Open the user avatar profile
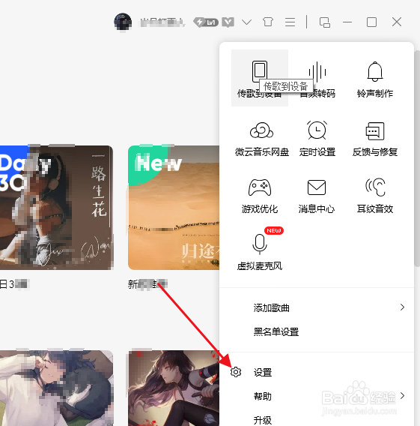 click(x=123, y=22)
